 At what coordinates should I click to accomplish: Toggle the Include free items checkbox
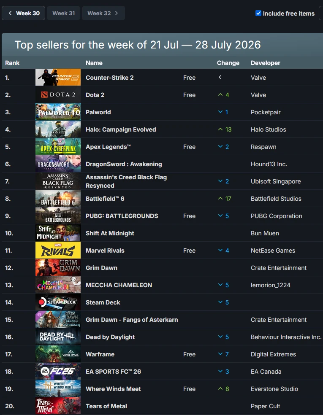(x=258, y=13)
